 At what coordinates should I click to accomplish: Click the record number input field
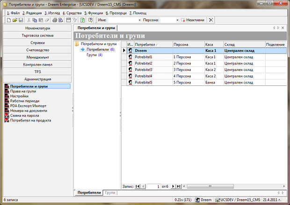pyautogui.click(x=153, y=186)
